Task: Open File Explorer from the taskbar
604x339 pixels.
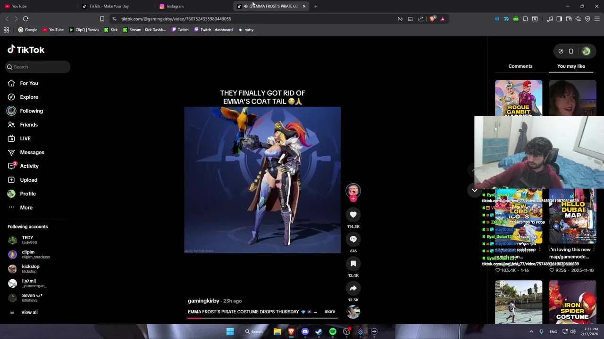Action: 277,331
